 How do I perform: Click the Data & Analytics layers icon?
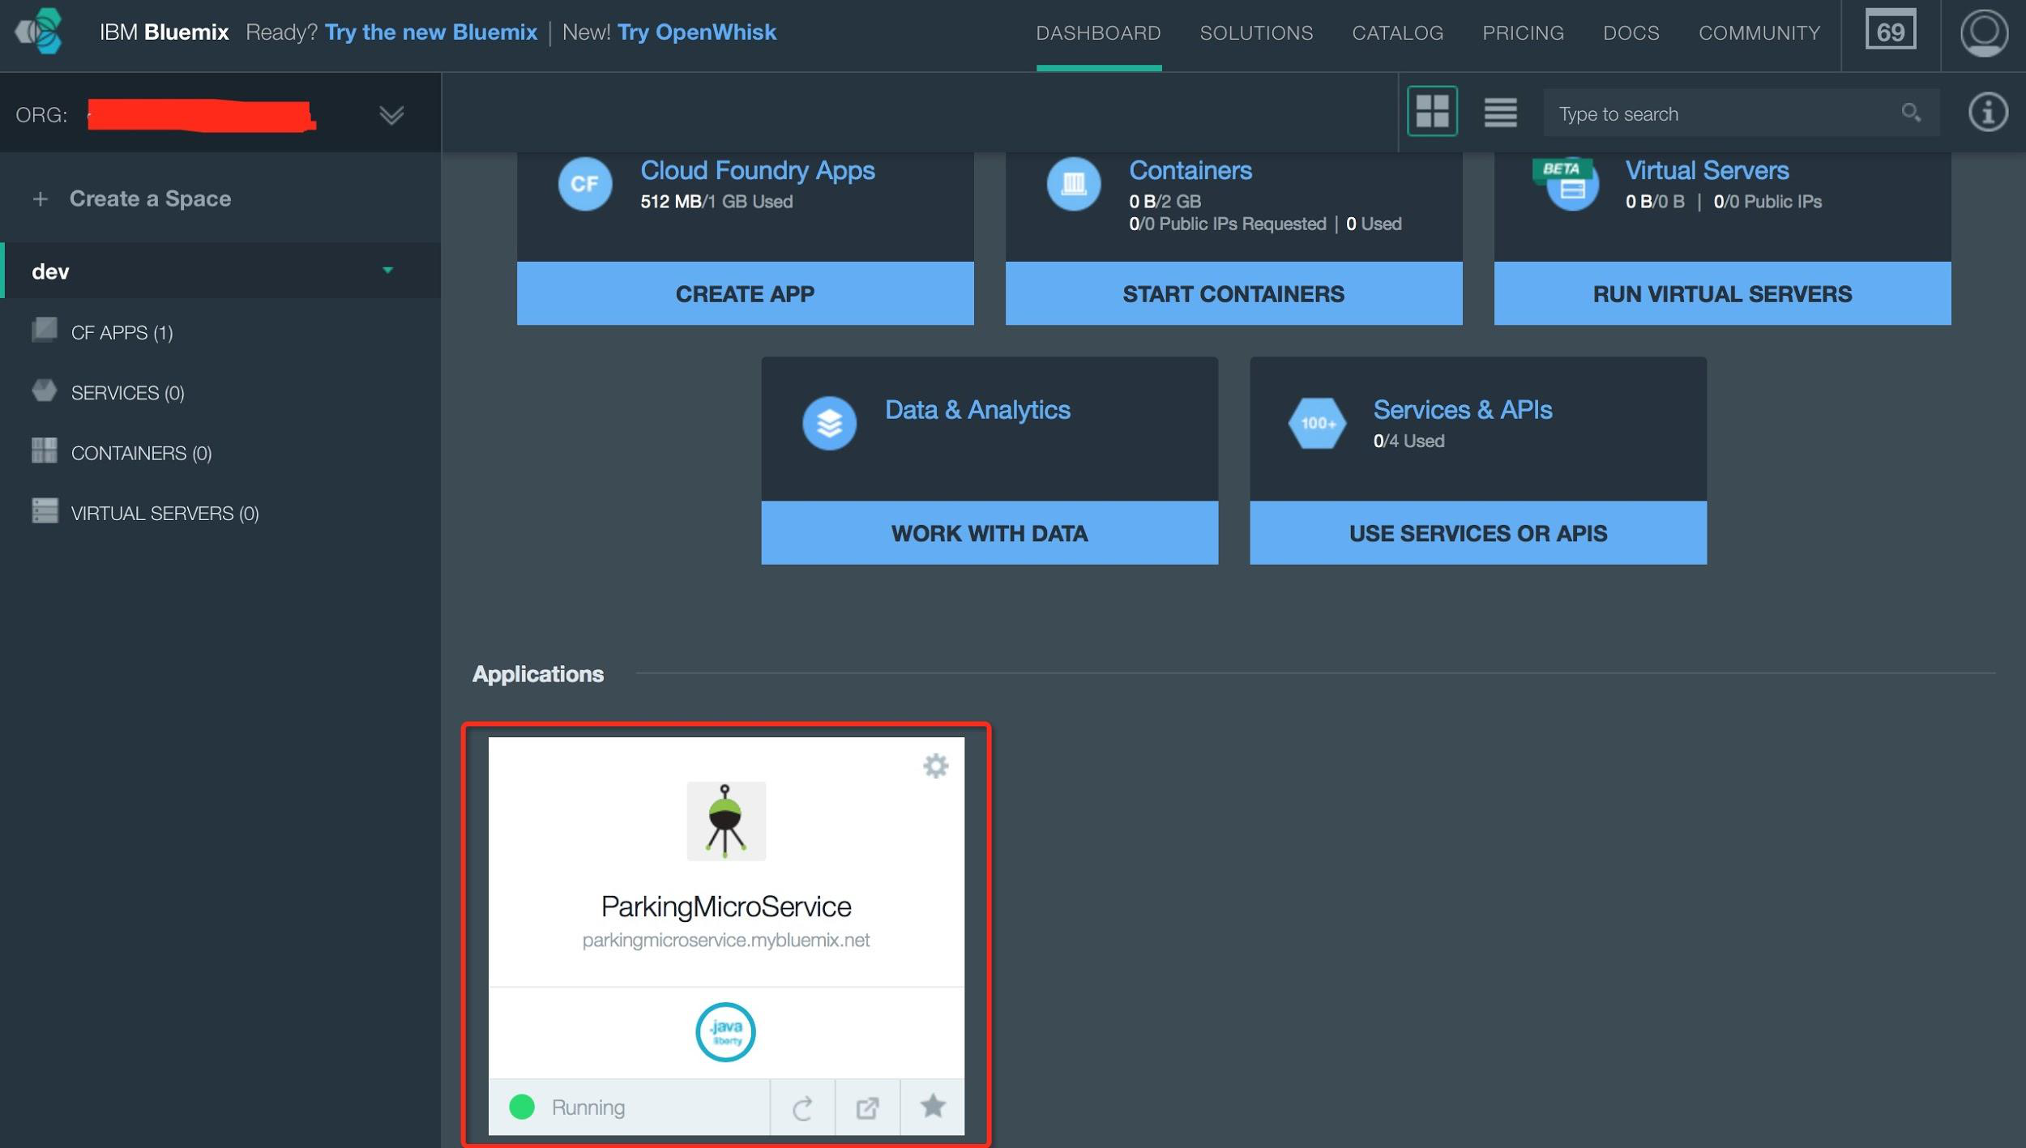[829, 423]
